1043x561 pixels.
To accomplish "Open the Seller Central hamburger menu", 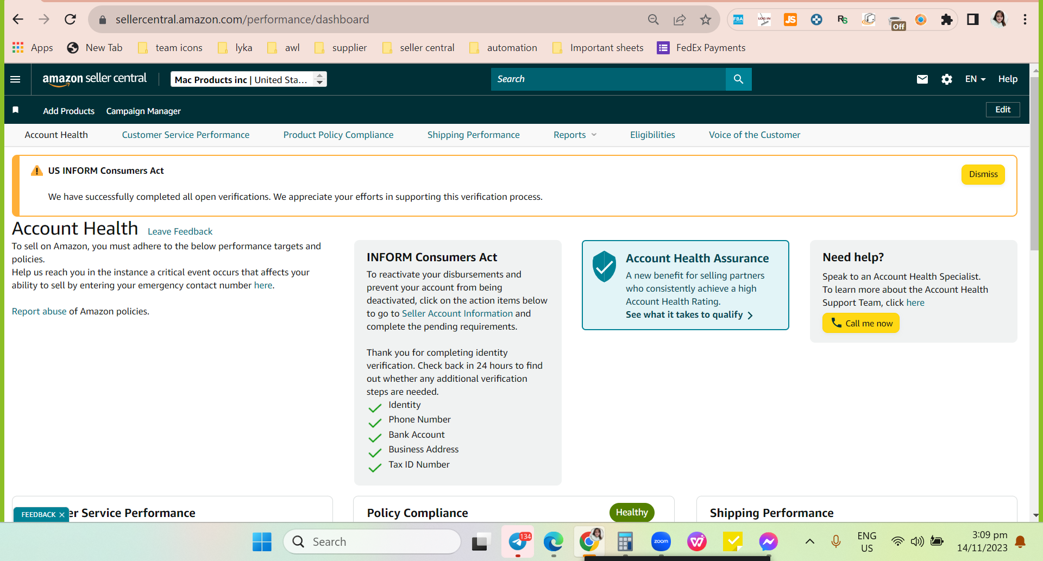I will tap(15, 79).
